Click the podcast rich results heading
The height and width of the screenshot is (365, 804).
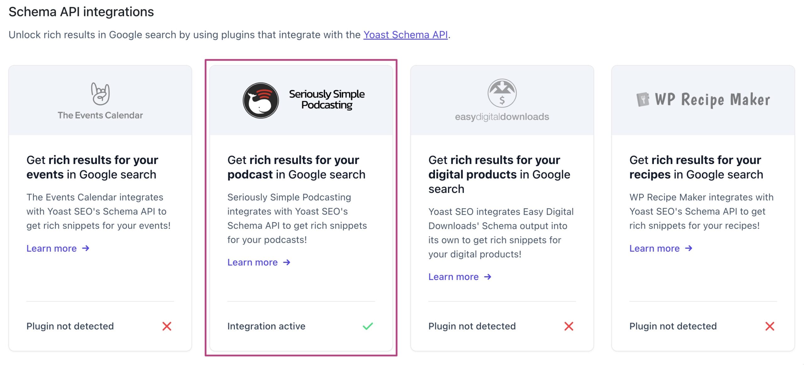(296, 167)
